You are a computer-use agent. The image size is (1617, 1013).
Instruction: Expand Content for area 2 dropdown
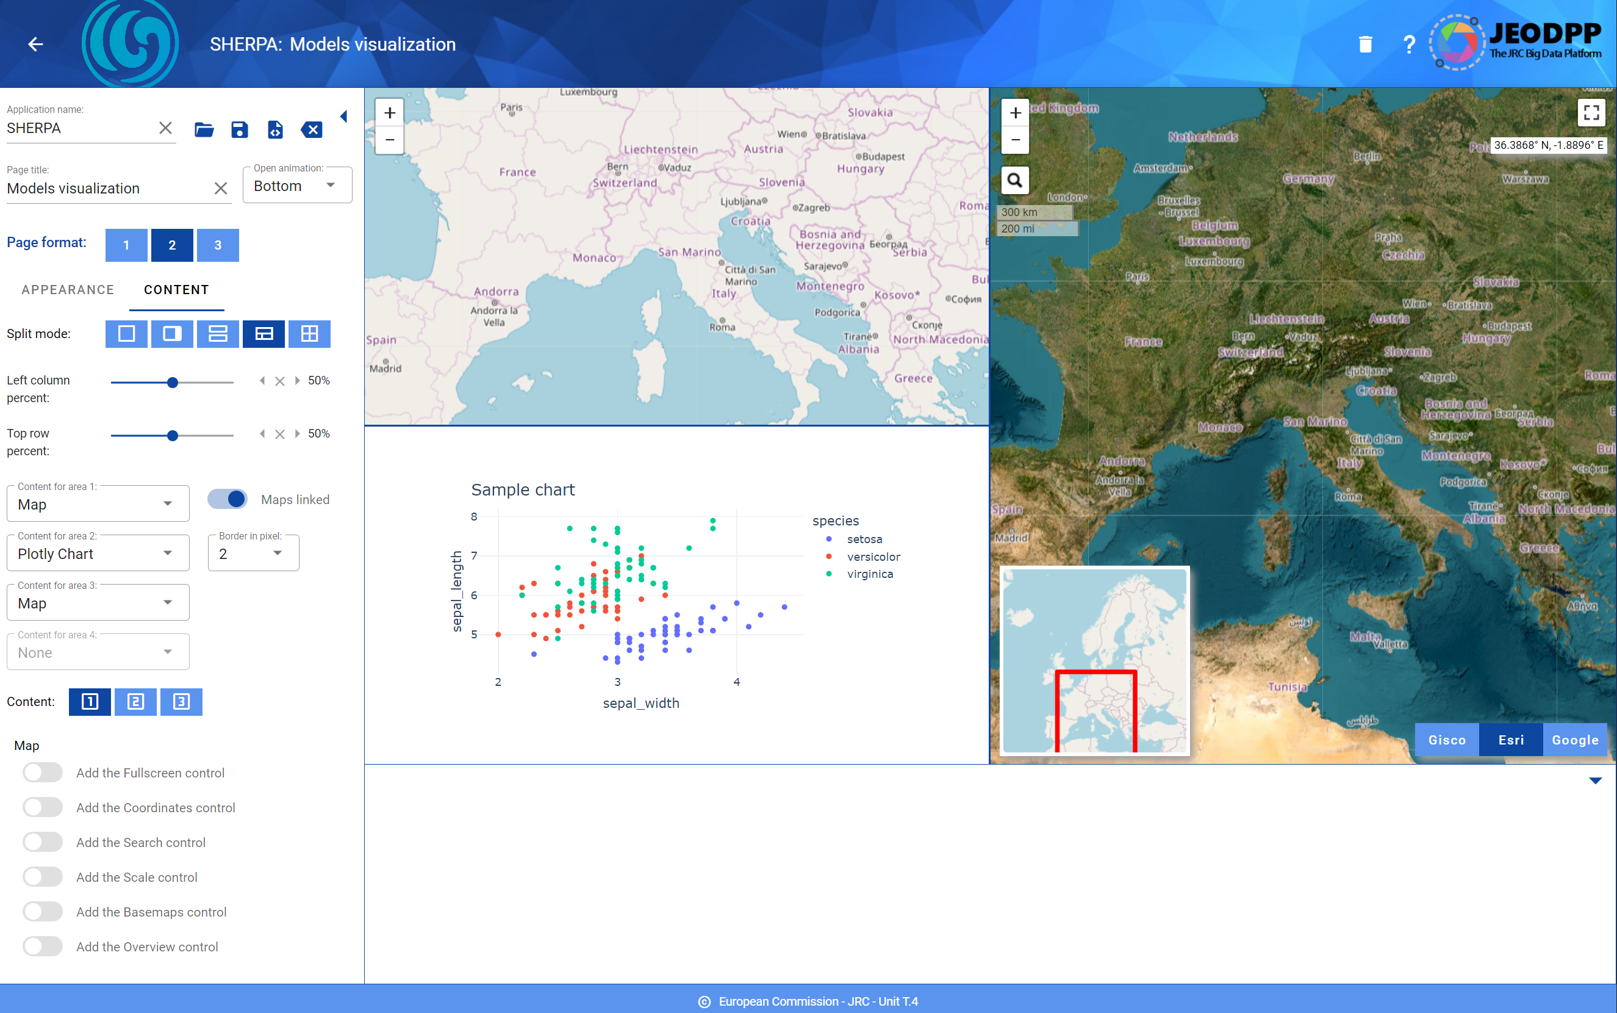[98, 553]
